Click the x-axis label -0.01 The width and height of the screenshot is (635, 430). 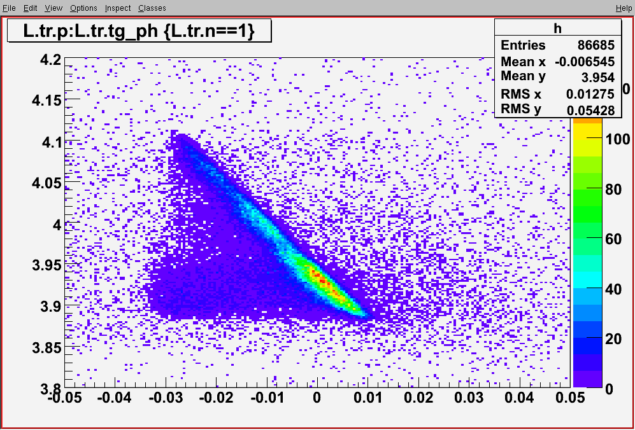(267, 398)
